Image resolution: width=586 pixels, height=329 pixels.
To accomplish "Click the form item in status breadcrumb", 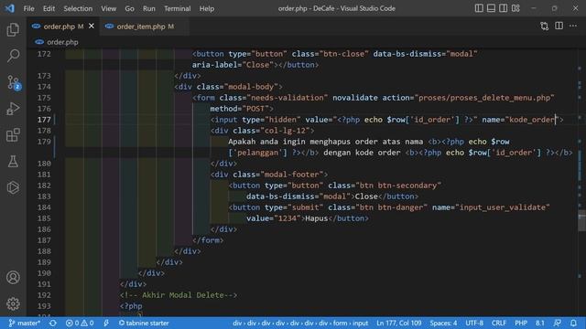I will pos(340,323).
